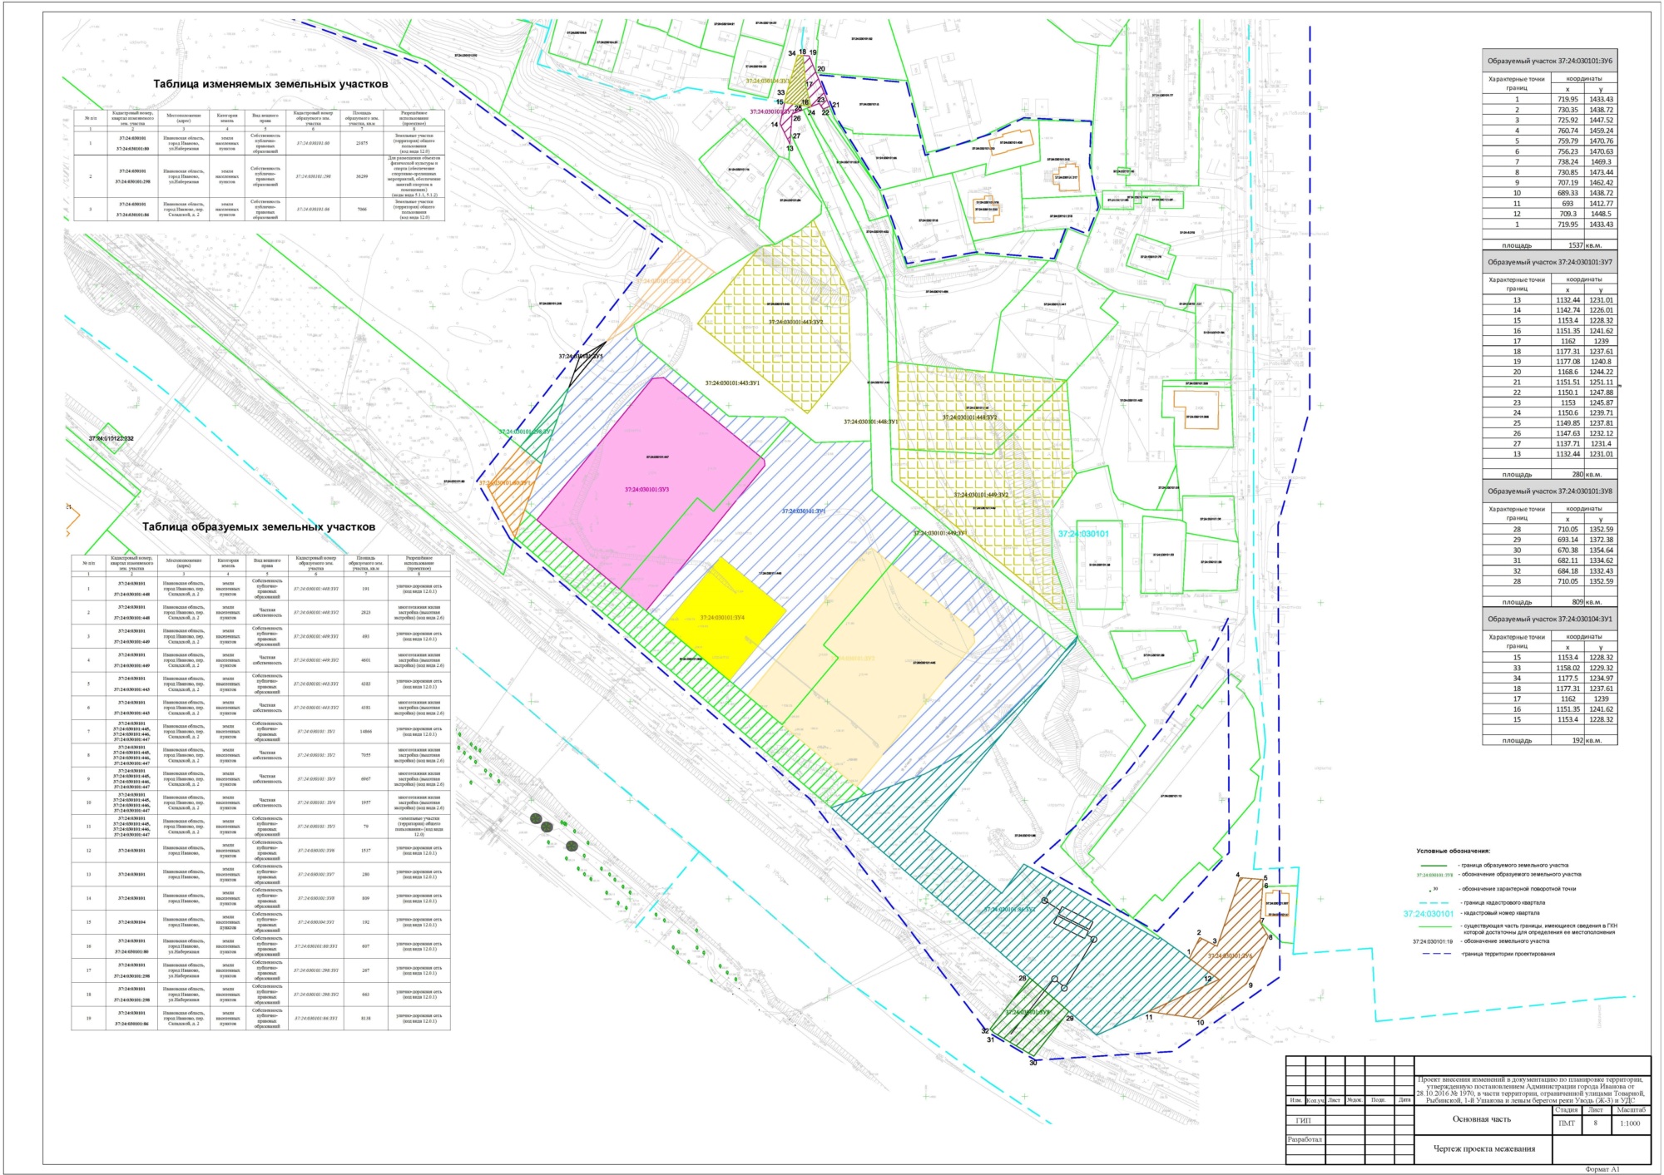Click the cyan dashed line legend sample
Image resolution: width=1664 pixels, height=1175 pixels.
click(1434, 902)
